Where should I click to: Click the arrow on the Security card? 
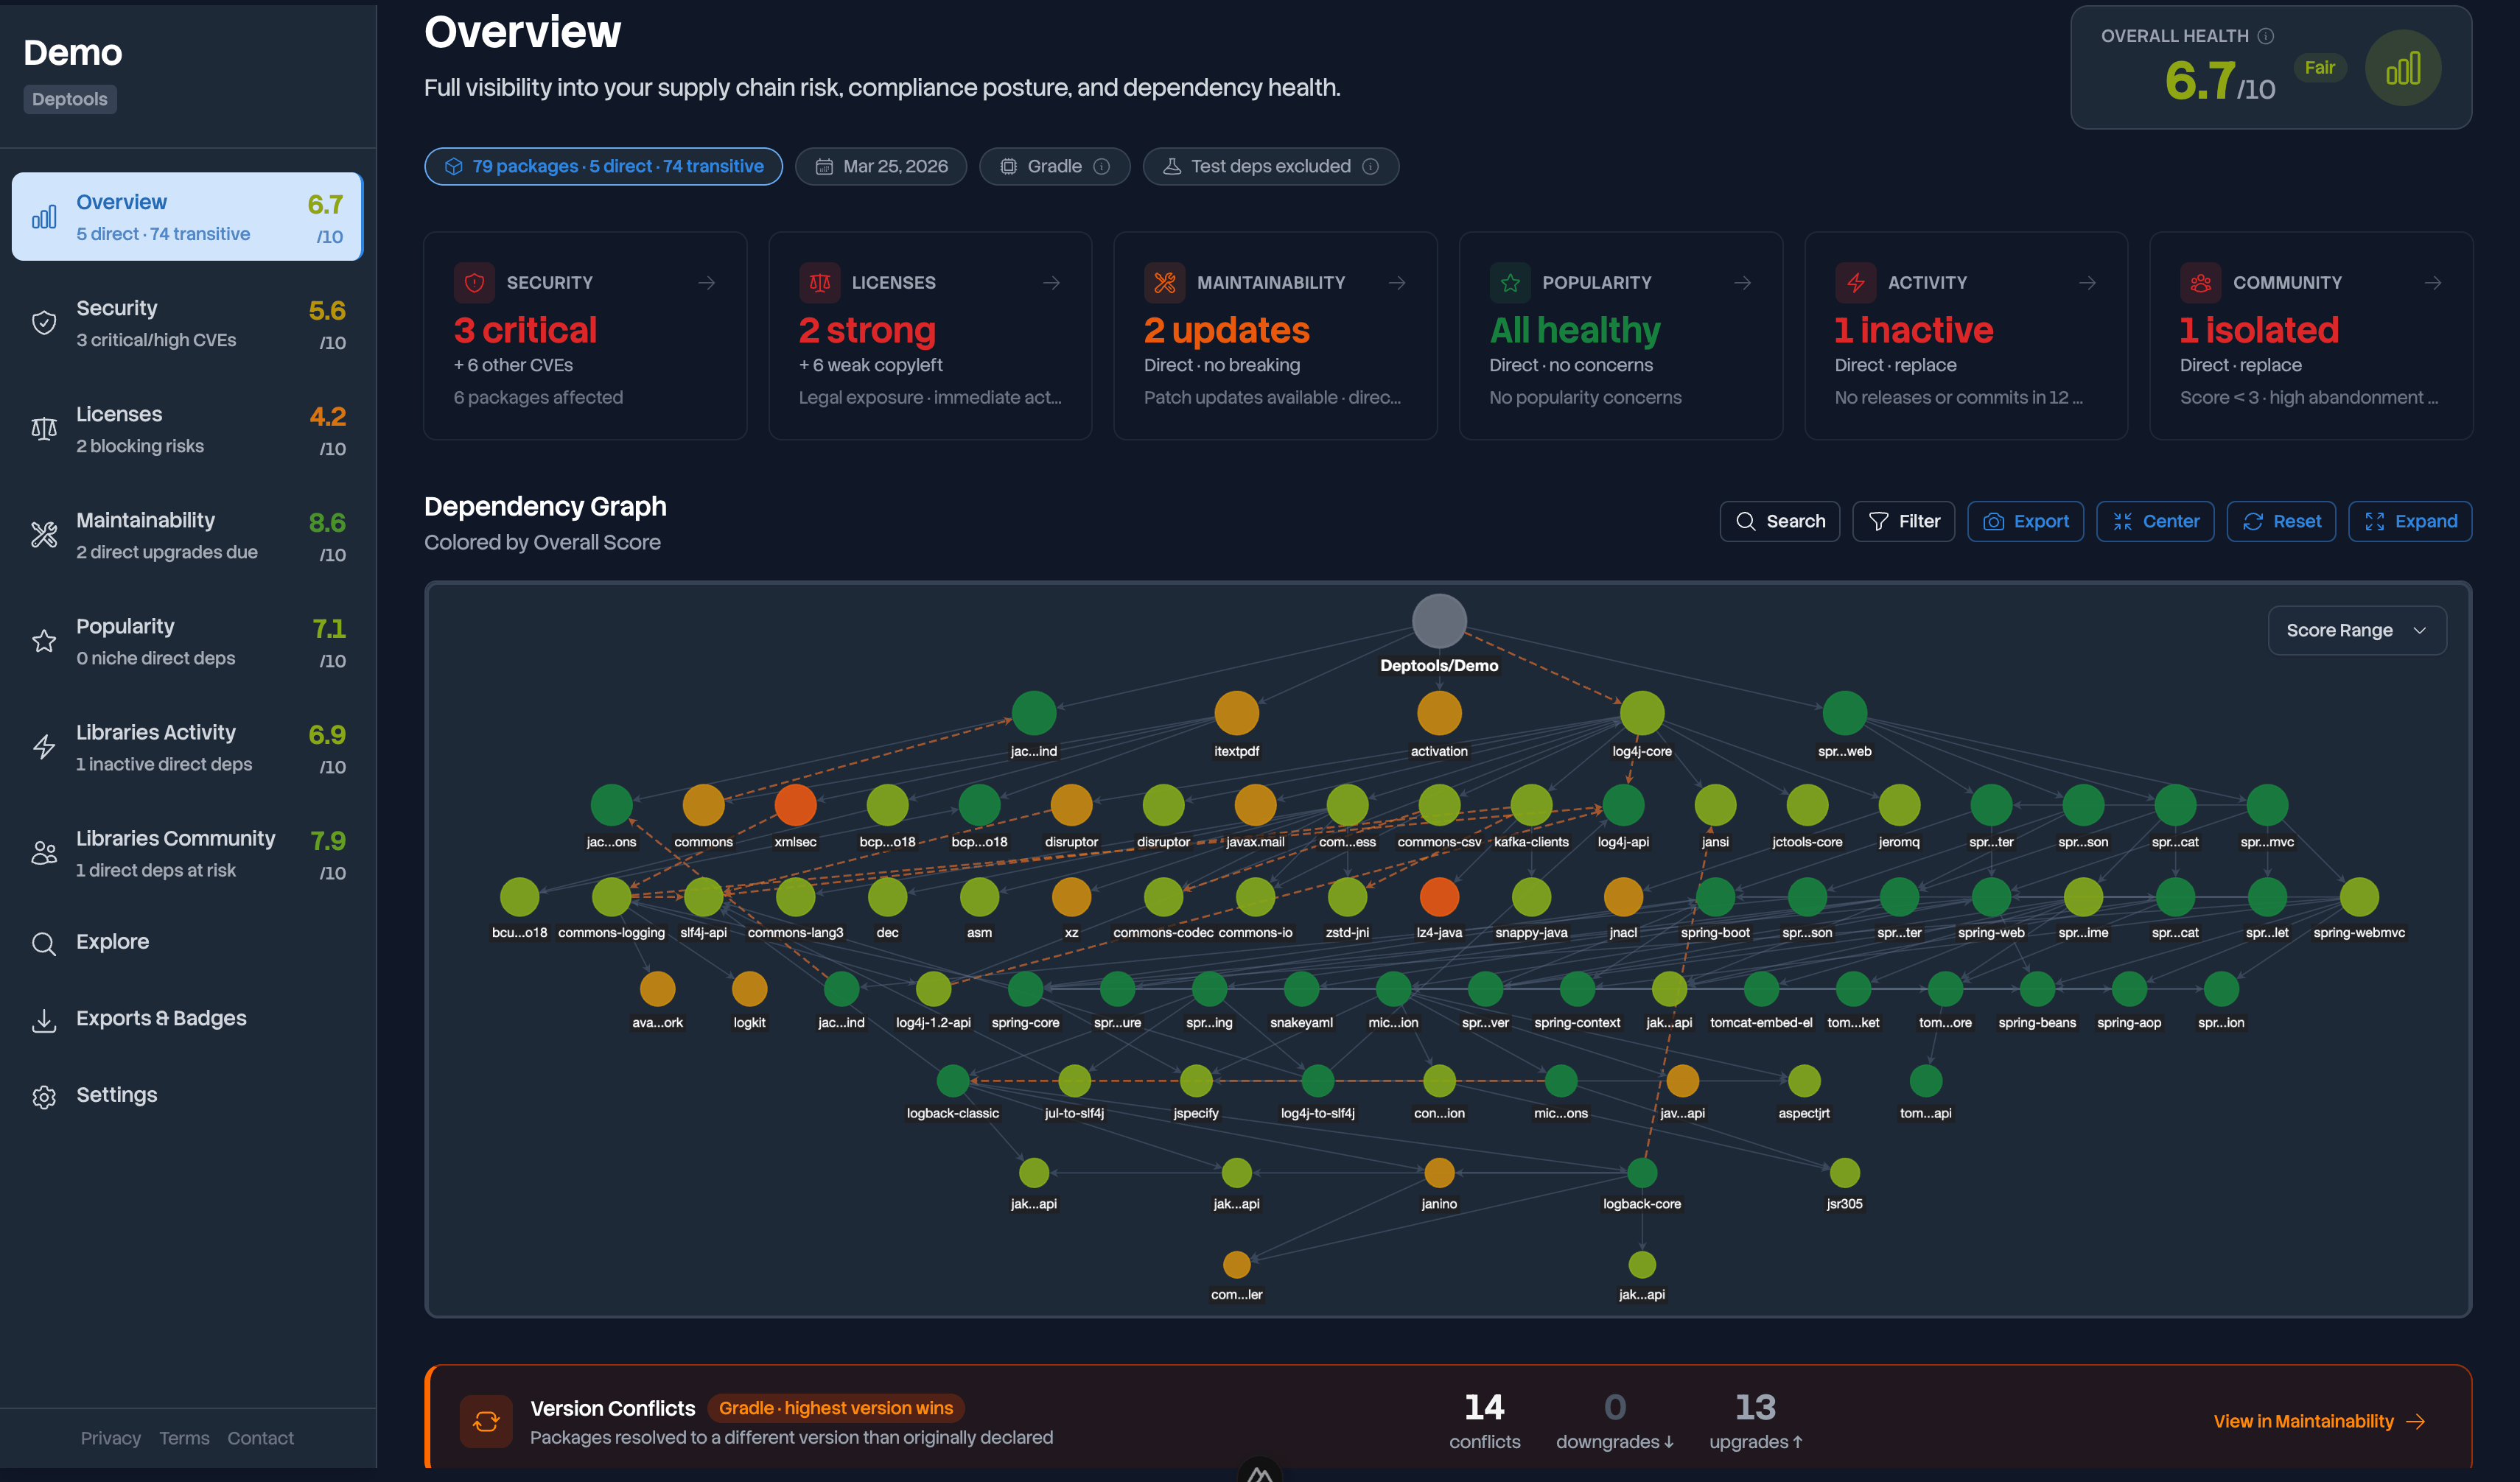point(707,283)
